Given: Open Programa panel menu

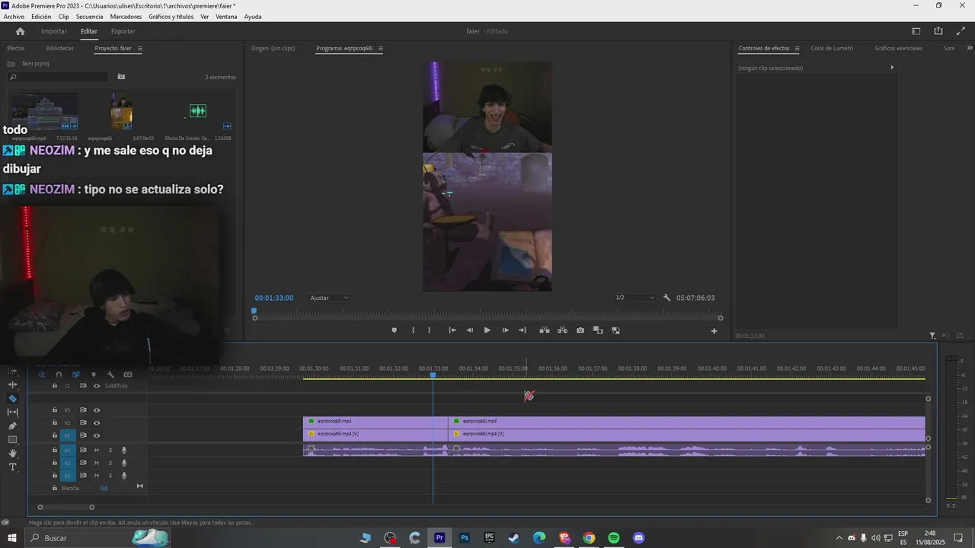Looking at the screenshot, I should click(x=381, y=48).
